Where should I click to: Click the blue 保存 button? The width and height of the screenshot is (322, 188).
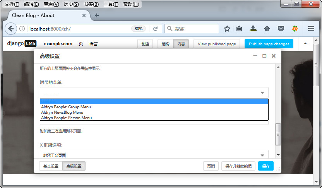266,166
